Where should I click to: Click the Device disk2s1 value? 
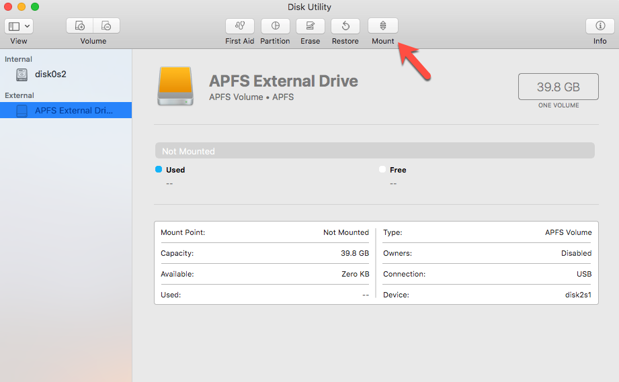(579, 295)
